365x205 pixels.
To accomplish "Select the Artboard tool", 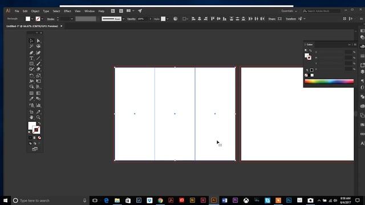I will [x=31, y=112].
